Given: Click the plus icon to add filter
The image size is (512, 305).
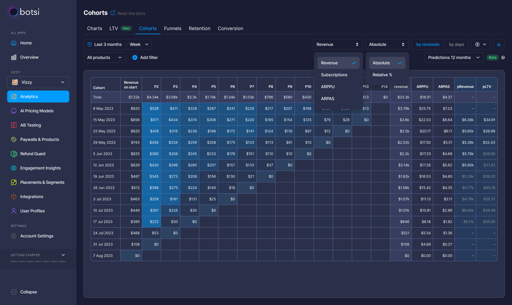Looking at the screenshot, I should point(135,57).
